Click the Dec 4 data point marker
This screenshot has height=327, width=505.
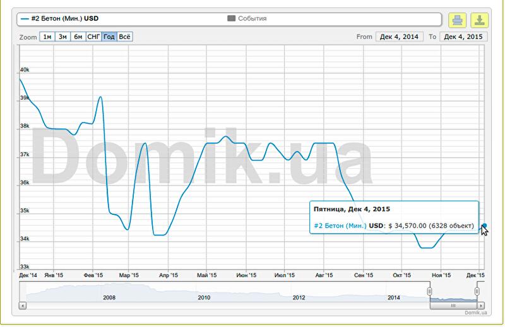484,226
